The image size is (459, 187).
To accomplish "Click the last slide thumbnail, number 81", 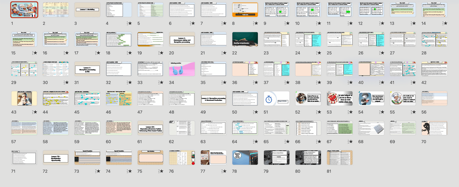I will click(340, 157).
